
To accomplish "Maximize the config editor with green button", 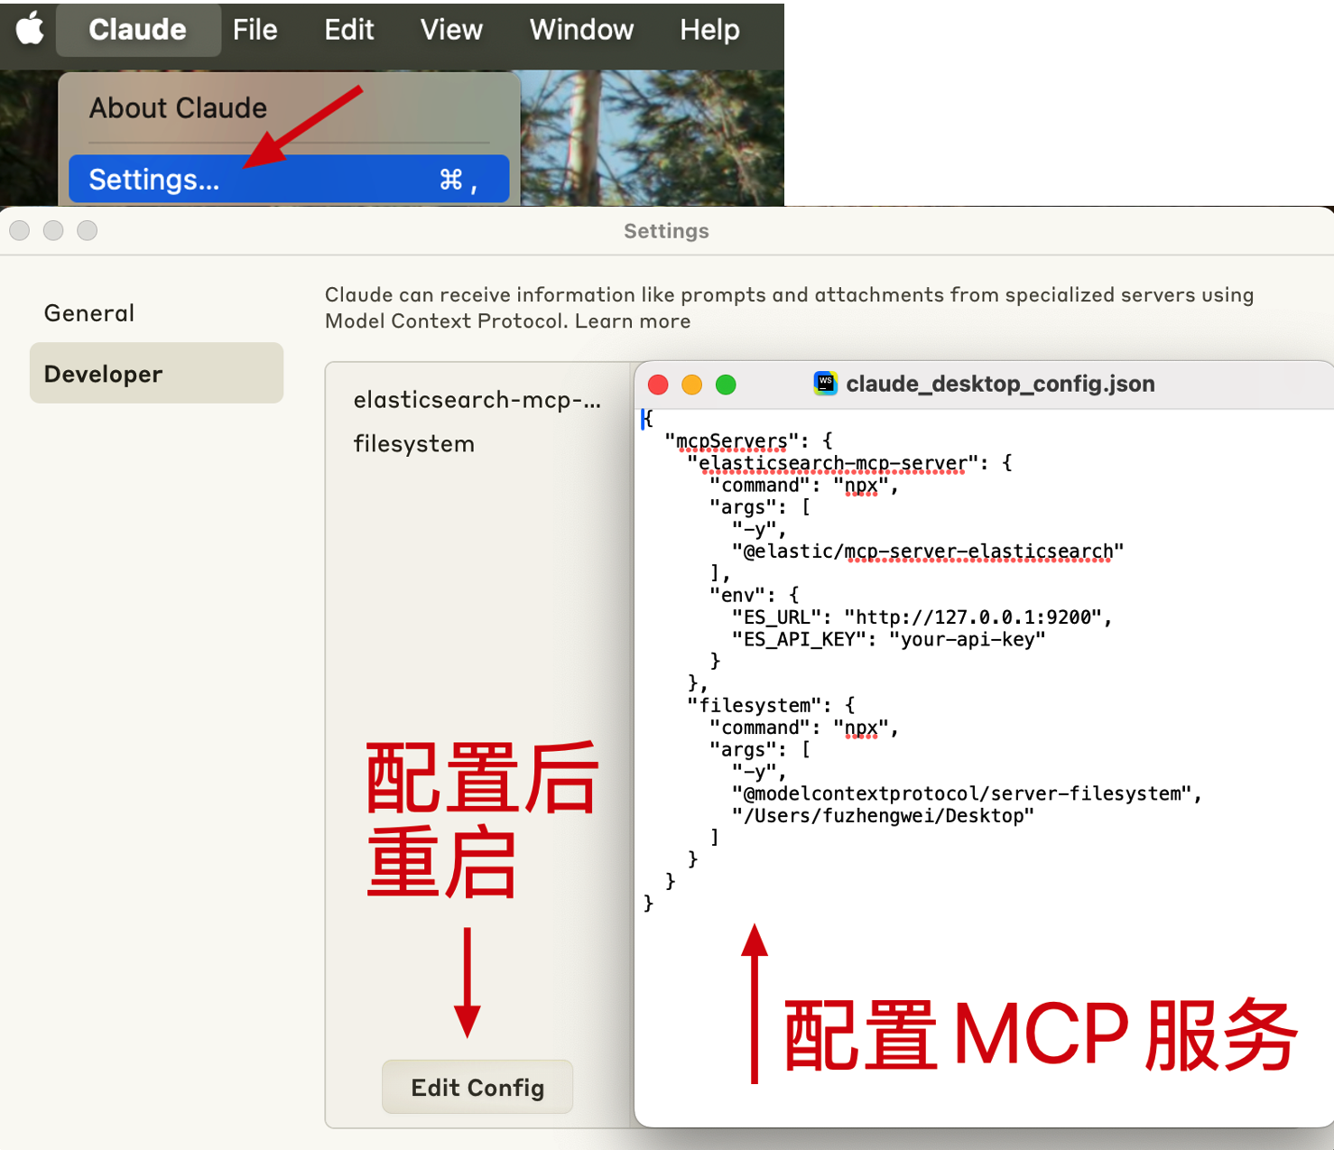I will click(726, 385).
